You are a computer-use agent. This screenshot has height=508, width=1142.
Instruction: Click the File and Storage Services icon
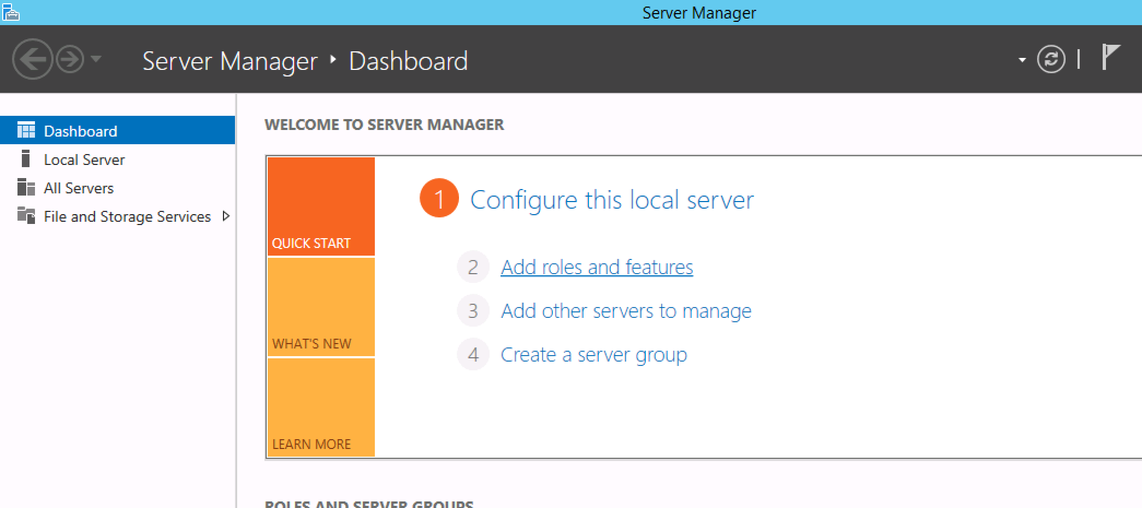tap(26, 216)
